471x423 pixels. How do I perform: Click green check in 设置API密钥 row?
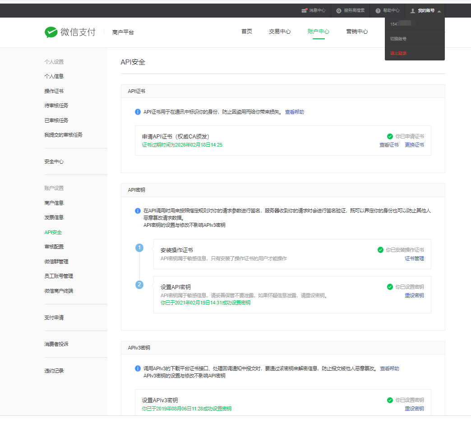(x=390, y=287)
